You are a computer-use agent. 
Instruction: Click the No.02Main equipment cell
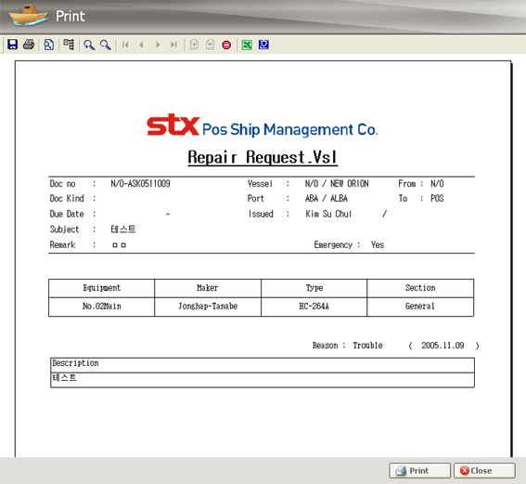pos(102,307)
